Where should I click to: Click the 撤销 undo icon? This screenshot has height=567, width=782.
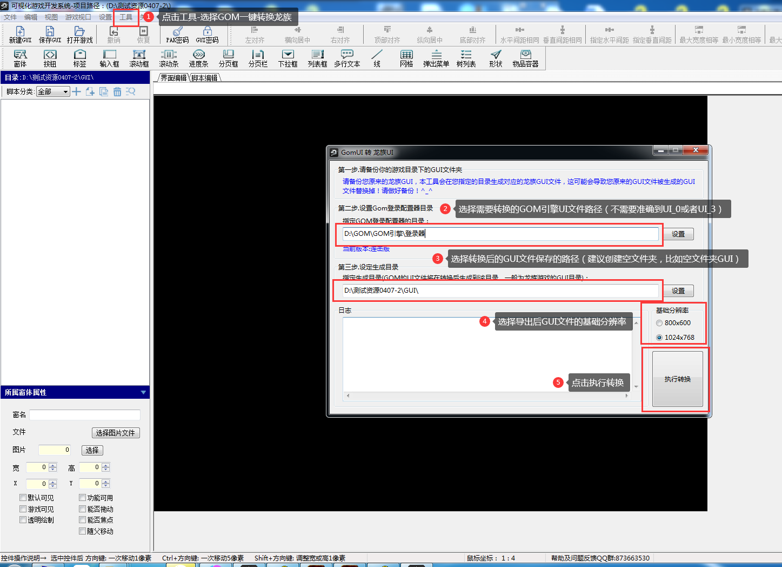coord(113,35)
